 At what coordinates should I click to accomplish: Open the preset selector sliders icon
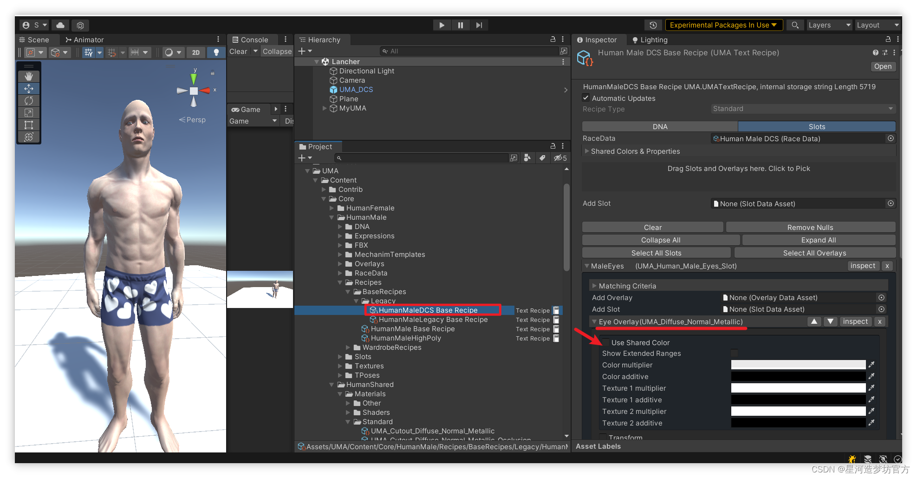tap(884, 52)
